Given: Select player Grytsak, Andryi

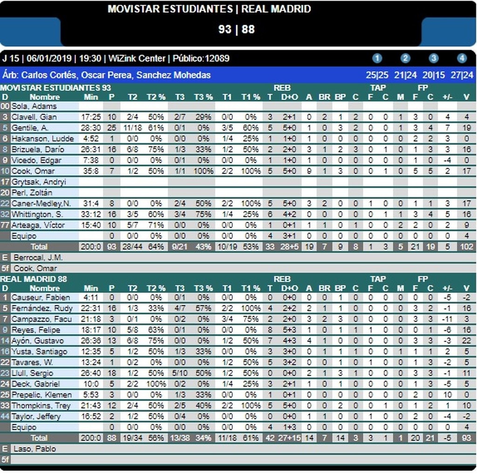Looking at the screenshot, I should [x=39, y=182].
